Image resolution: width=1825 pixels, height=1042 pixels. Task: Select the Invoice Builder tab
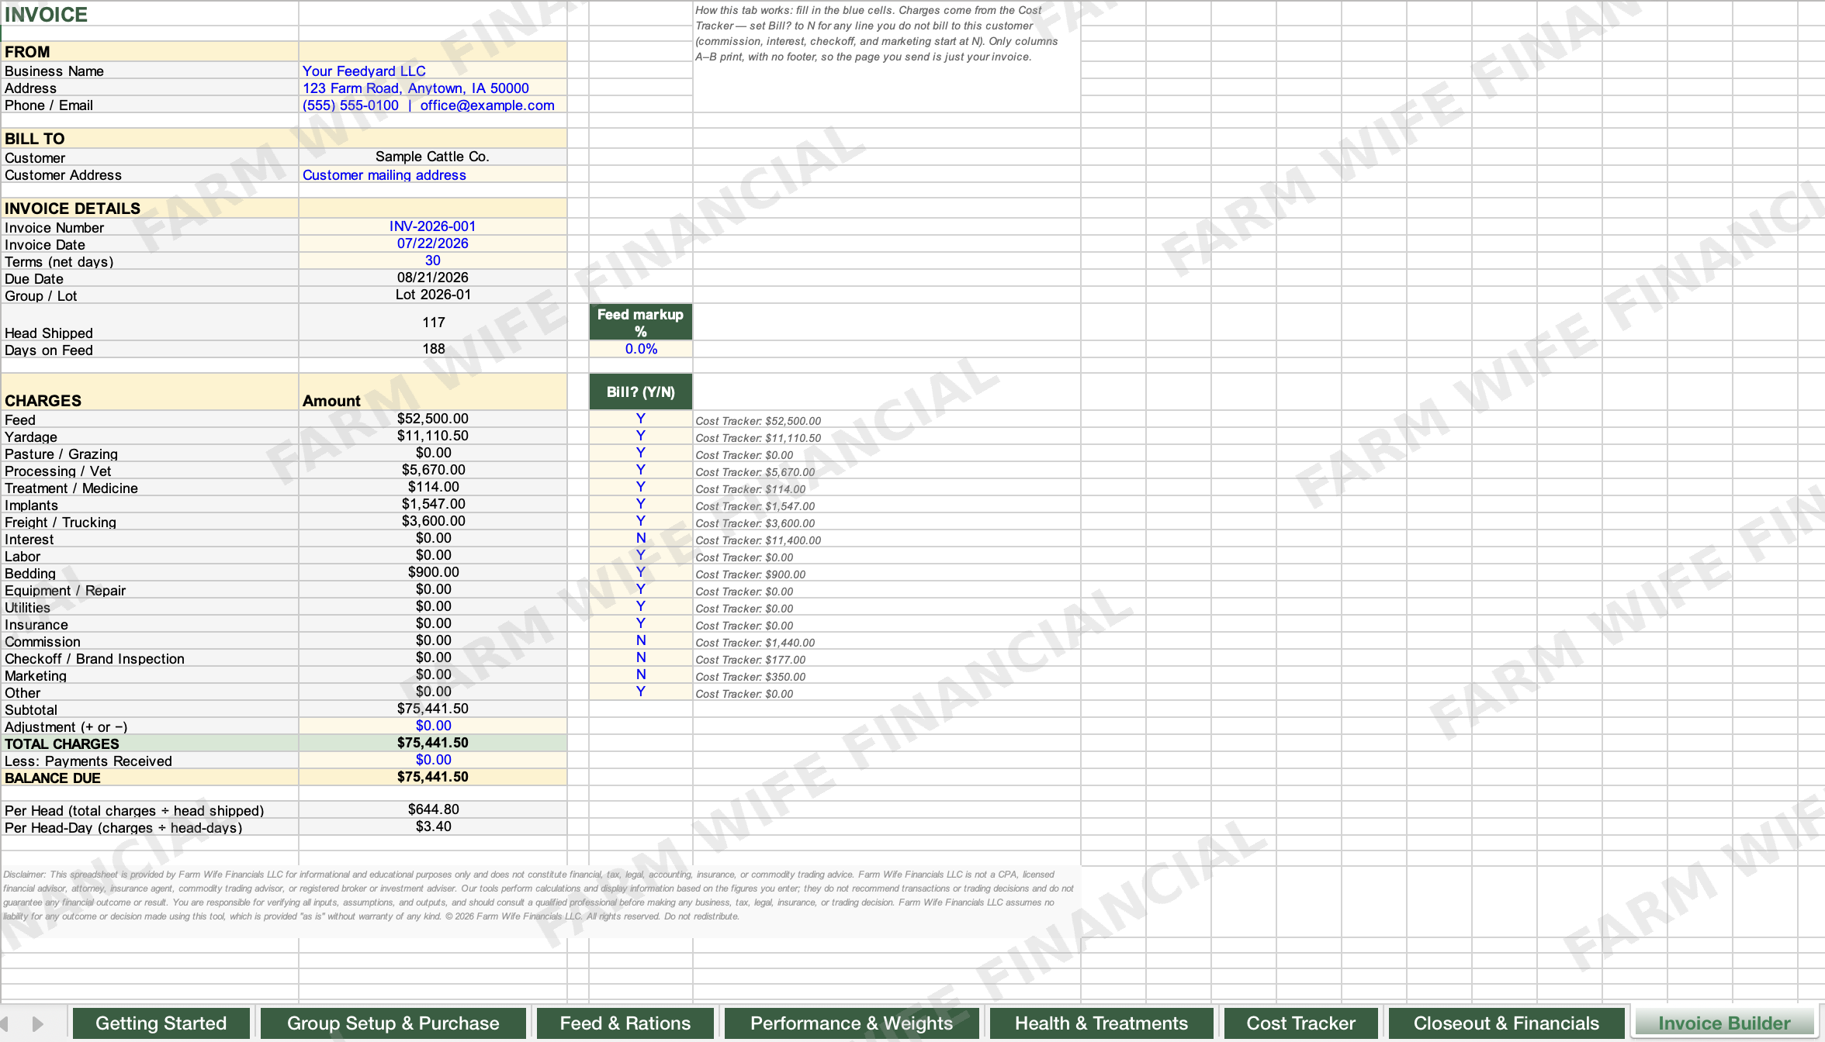coord(1724,1023)
